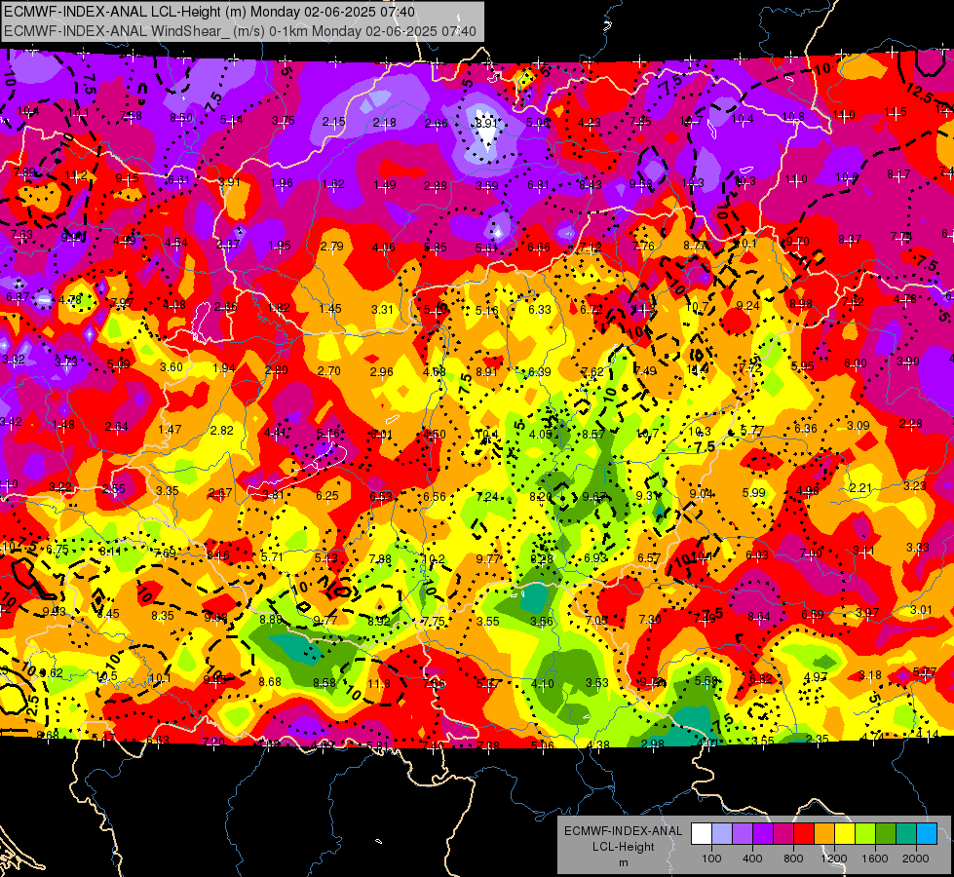Viewport: 954px width, 877px height.
Task: Pick the teal legend color swatch
Action: pos(906,834)
